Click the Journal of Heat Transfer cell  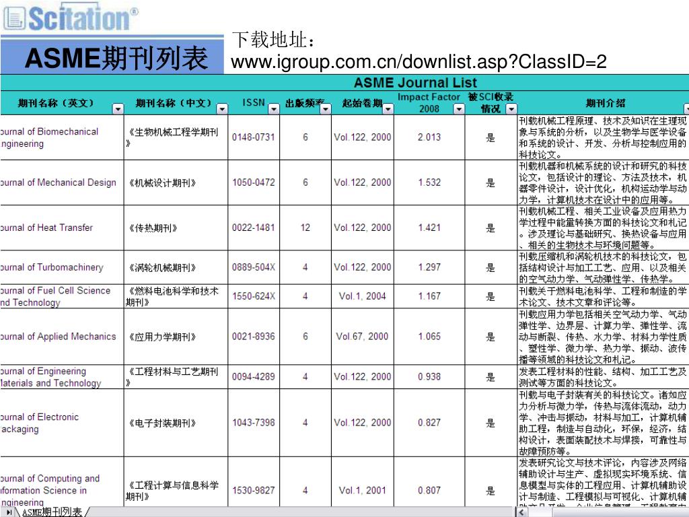point(61,228)
